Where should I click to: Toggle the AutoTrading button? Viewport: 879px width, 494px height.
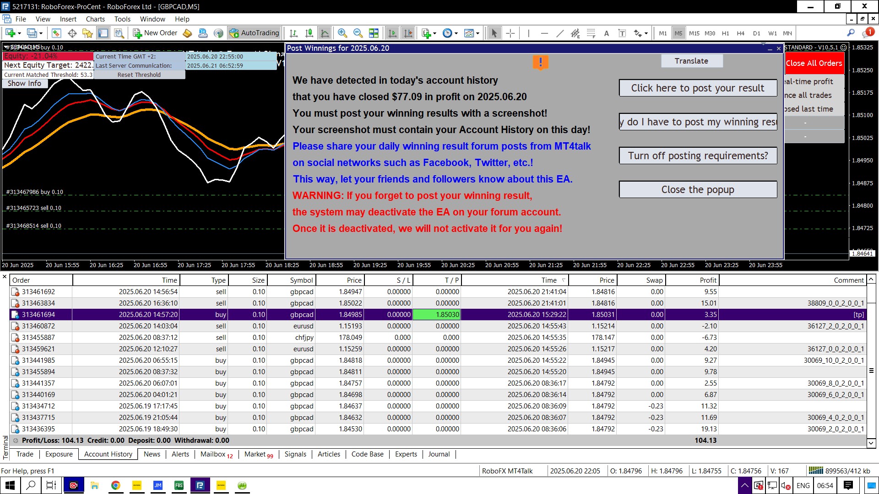click(x=255, y=33)
